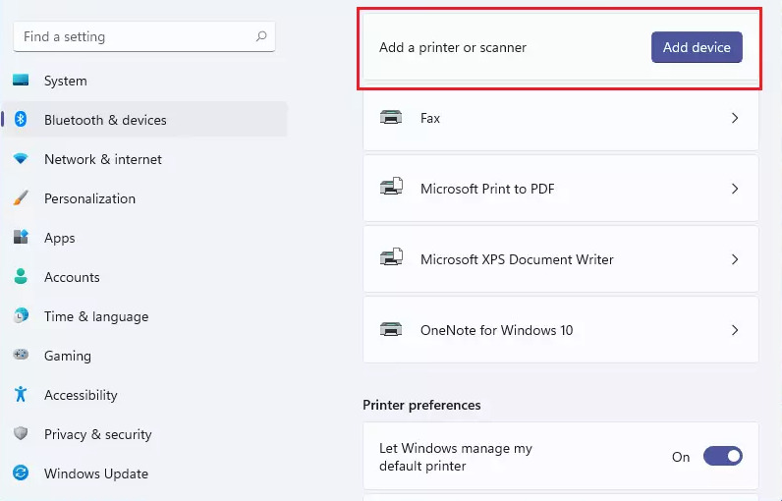Click the Fax printer name
The width and height of the screenshot is (782, 501).
[430, 118]
